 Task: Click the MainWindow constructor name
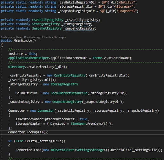23,41
